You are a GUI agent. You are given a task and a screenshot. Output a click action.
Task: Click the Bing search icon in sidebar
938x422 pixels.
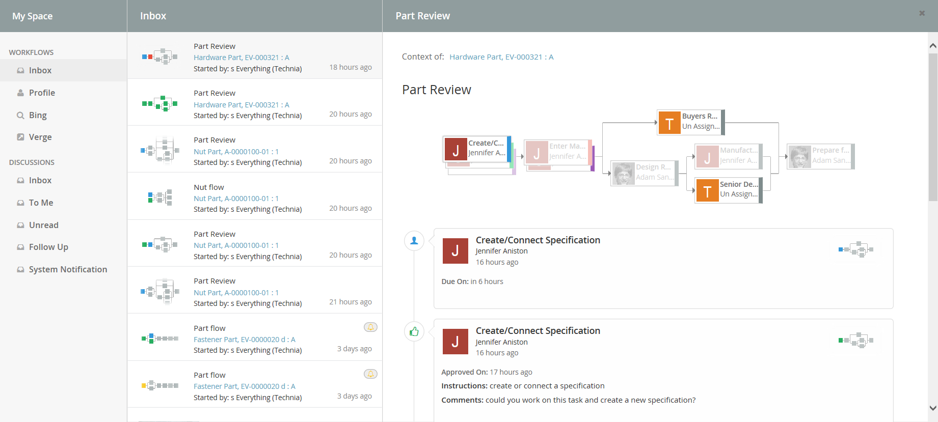tap(20, 116)
